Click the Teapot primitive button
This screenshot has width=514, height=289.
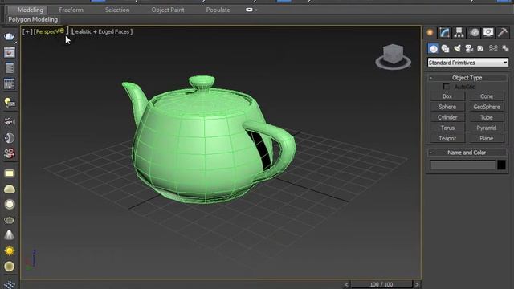[447, 138]
